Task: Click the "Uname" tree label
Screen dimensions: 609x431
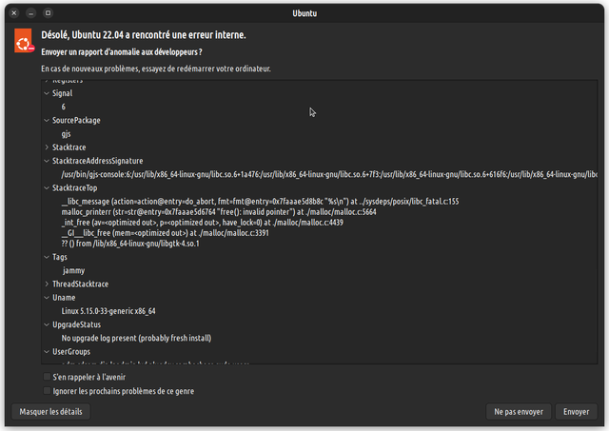Action: [64, 298]
